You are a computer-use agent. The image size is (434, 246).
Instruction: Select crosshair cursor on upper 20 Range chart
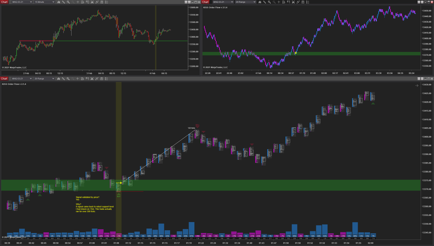[279, 2]
